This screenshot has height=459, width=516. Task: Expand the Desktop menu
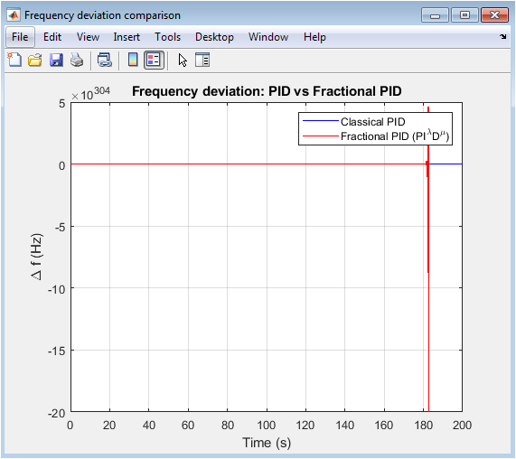pyautogui.click(x=214, y=37)
